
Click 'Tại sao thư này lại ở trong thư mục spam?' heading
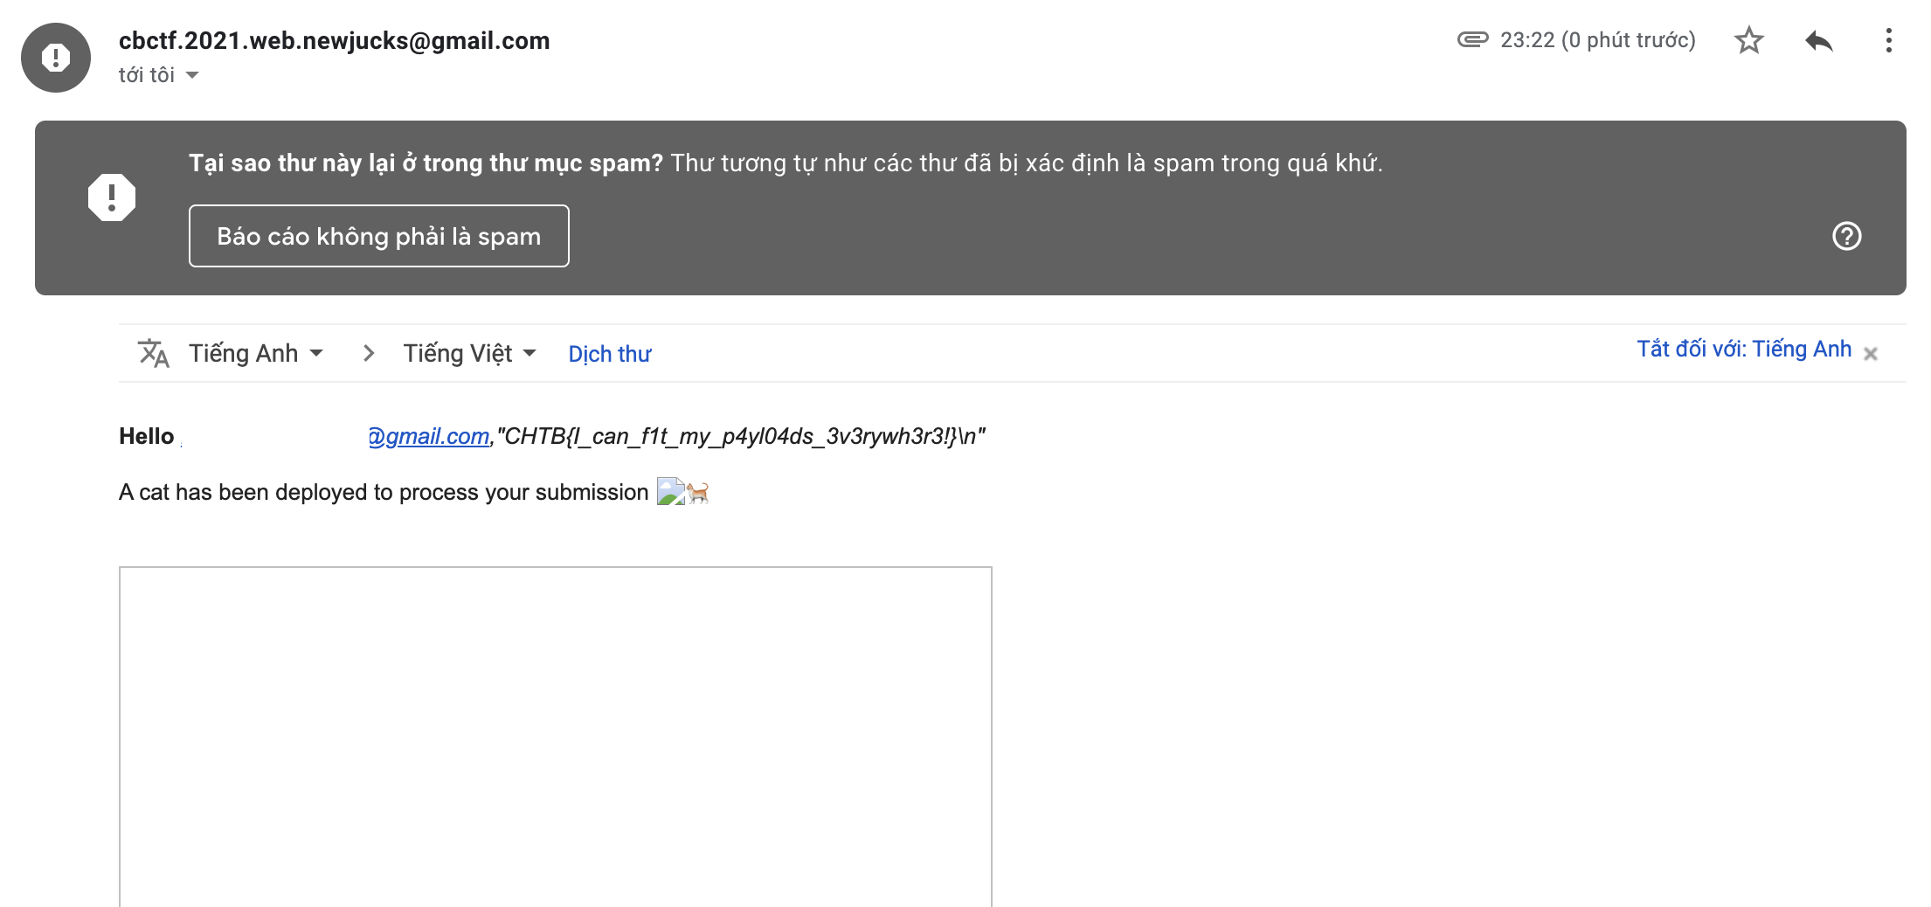pos(426,163)
